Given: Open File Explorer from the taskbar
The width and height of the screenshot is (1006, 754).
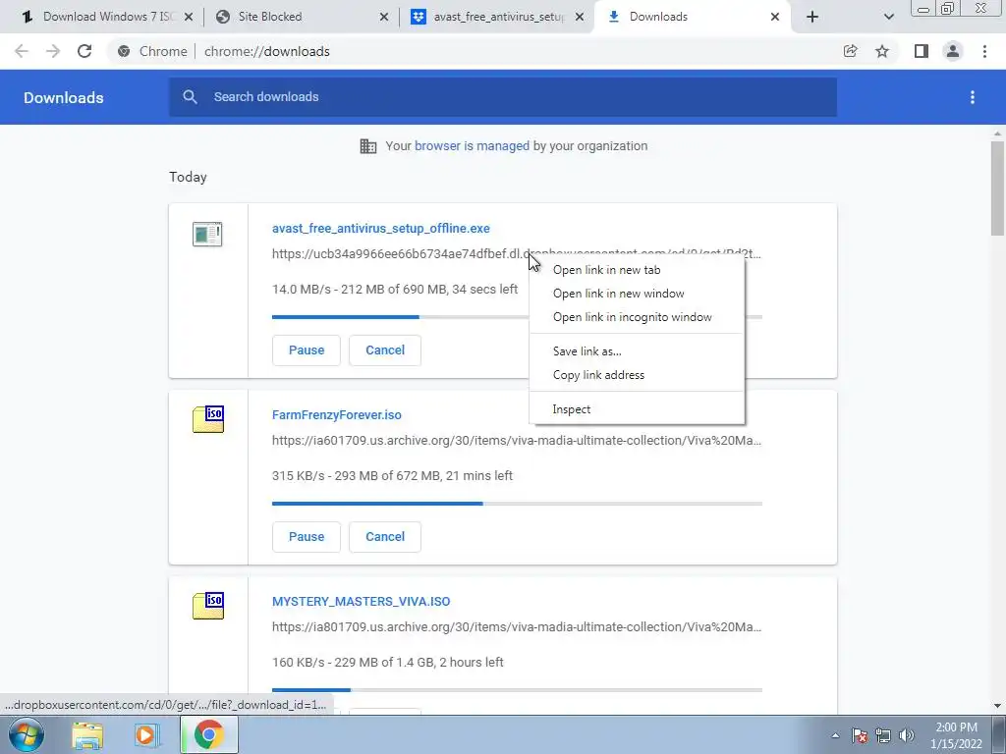Looking at the screenshot, I should click(x=87, y=735).
